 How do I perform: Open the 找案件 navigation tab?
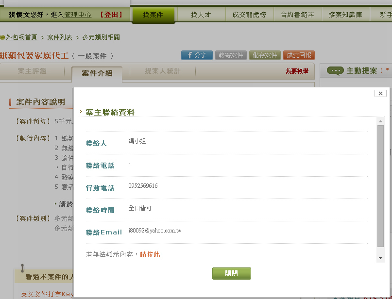click(153, 15)
